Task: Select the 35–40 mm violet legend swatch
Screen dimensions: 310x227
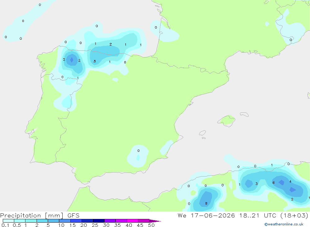Action: pyautogui.click(x=121, y=221)
